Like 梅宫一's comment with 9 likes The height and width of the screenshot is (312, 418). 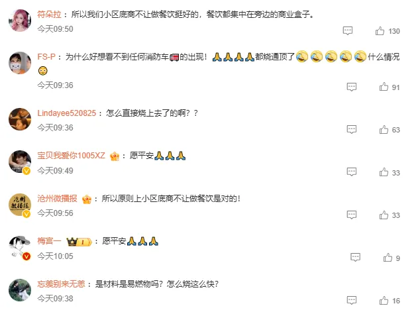click(x=388, y=258)
